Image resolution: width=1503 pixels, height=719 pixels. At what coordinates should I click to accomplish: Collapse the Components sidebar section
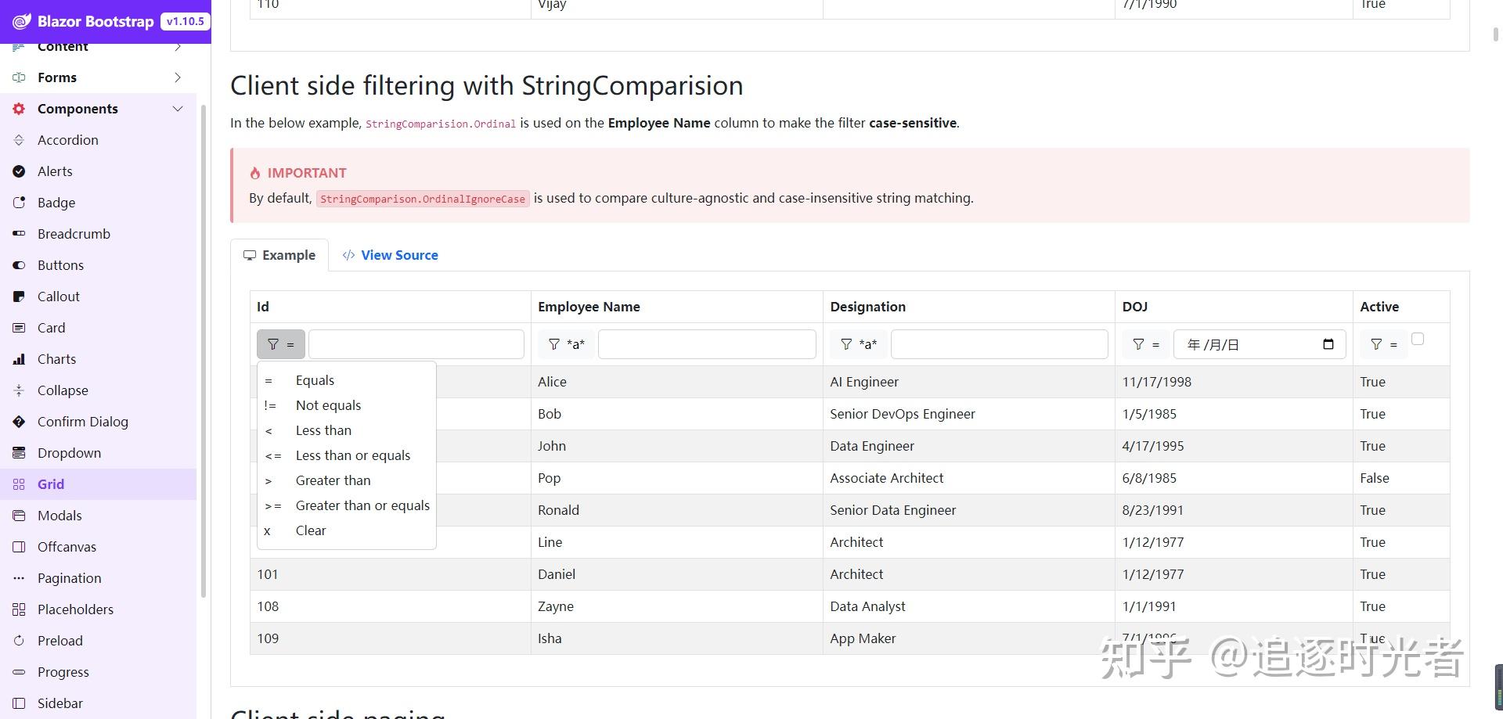tap(178, 109)
